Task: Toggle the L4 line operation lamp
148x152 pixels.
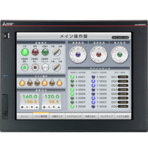Action: point(44,83)
